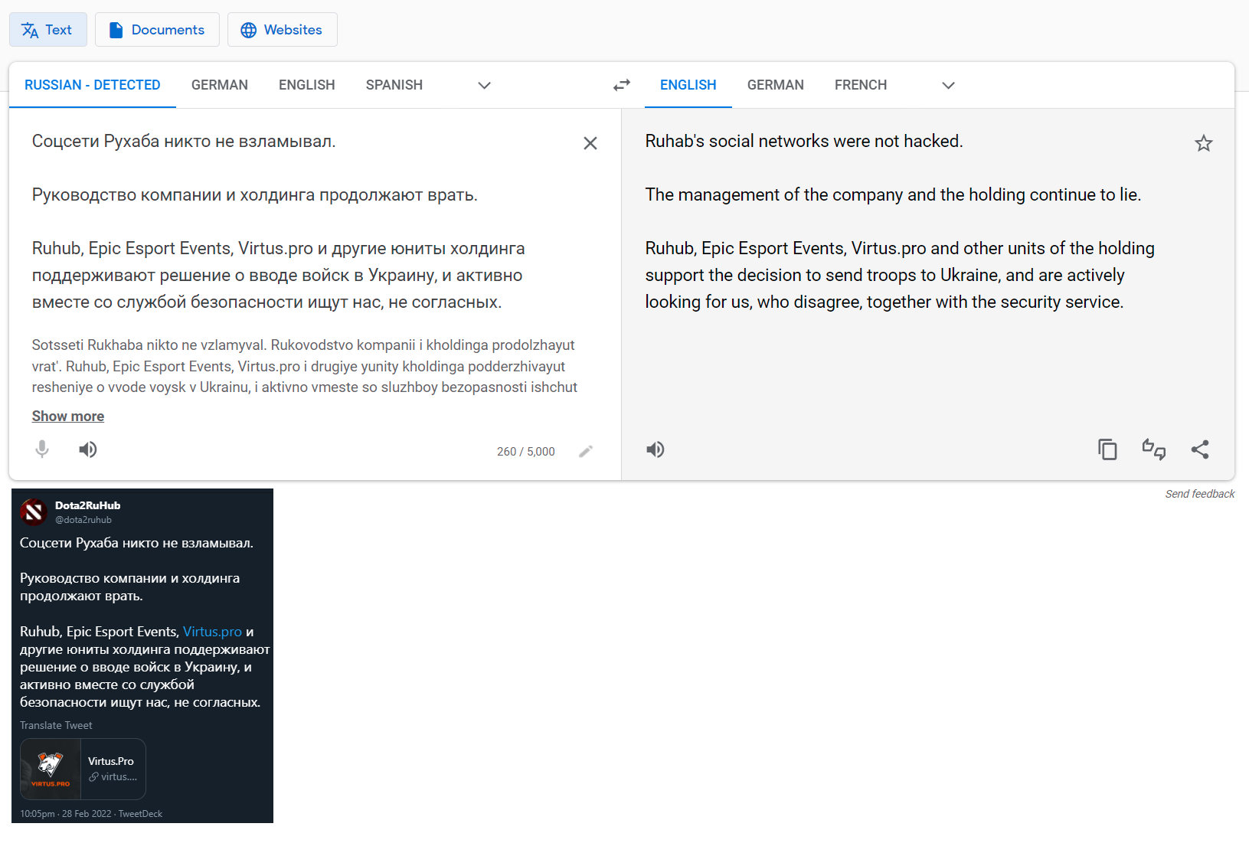
Task: Open the Virtus.Pro link preview card
Action: (x=83, y=769)
